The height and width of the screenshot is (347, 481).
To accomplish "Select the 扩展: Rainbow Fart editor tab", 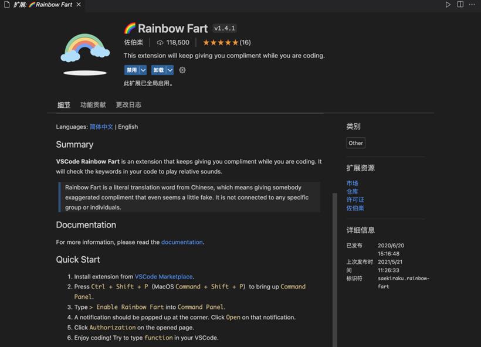I will 43,5.
